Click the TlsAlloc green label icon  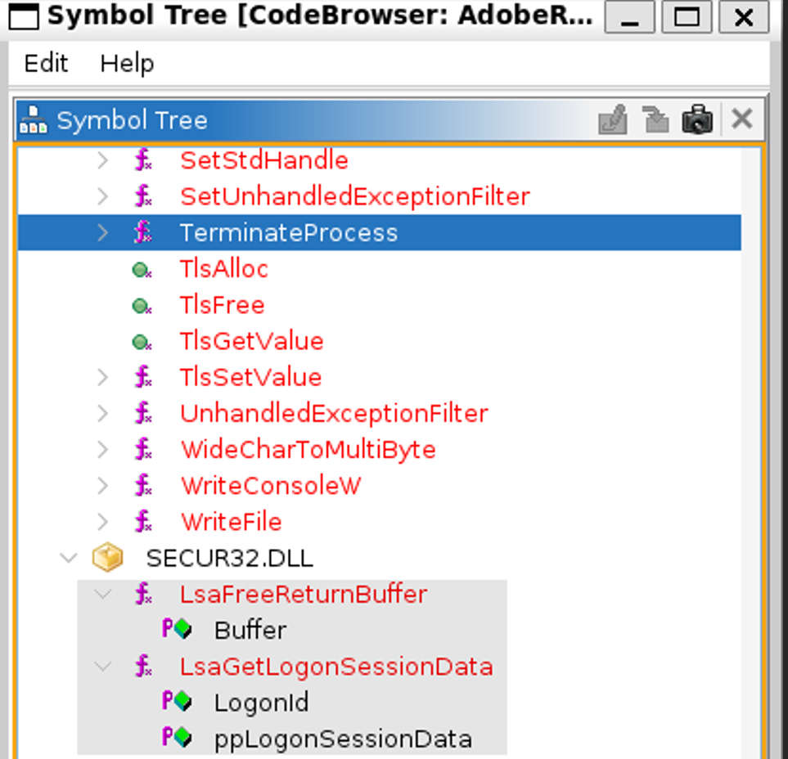tap(142, 270)
